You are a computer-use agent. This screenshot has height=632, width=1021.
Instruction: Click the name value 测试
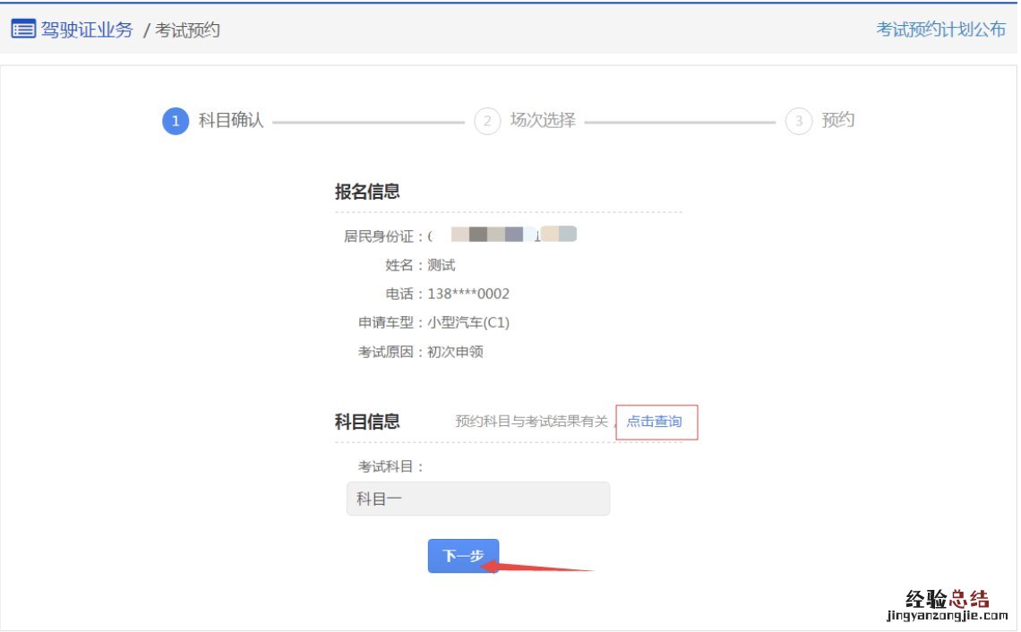[441, 266]
